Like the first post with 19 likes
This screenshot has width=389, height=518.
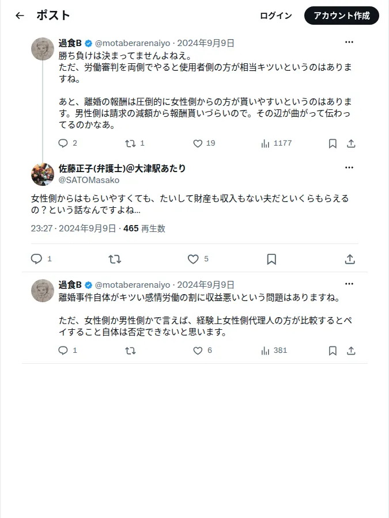pos(204,143)
